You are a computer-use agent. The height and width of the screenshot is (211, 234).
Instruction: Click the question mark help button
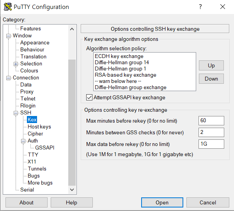(200, 7)
